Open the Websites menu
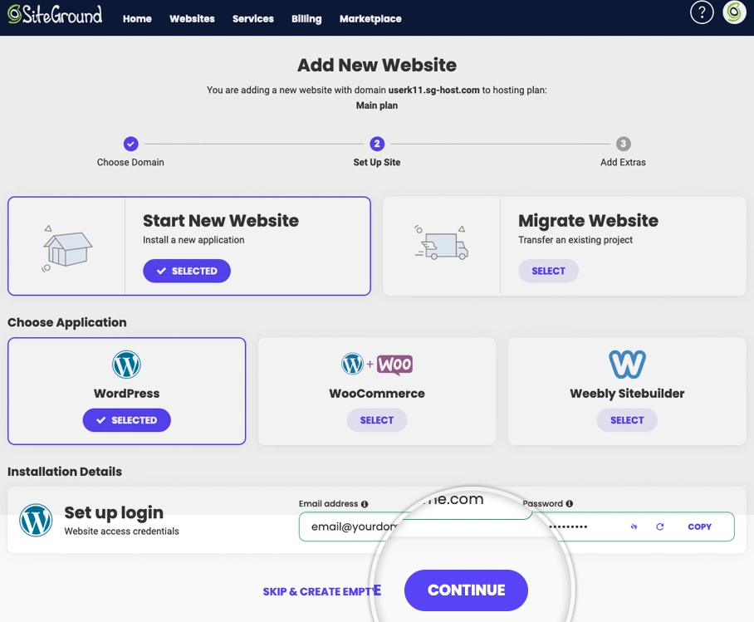Viewport: 754px width, 622px height. click(x=192, y=18)
